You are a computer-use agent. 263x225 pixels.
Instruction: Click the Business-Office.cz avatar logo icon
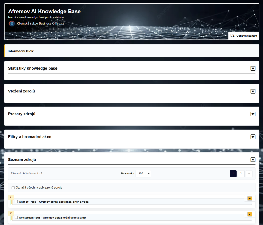12,24
